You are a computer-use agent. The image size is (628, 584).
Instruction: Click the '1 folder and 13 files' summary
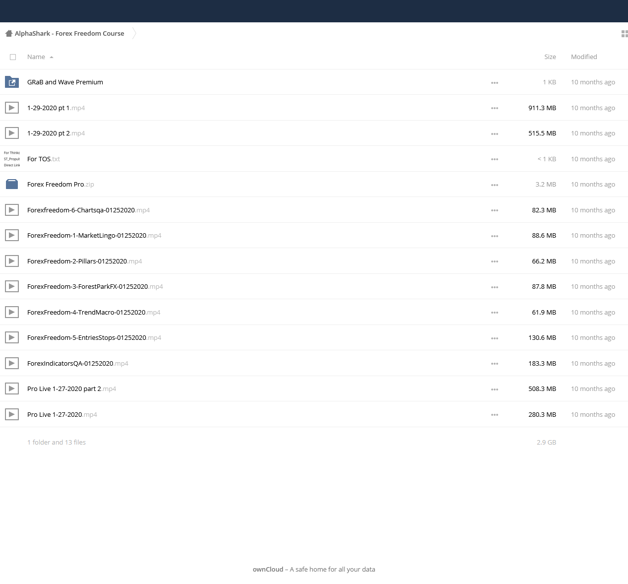click(x=57, y=442)
